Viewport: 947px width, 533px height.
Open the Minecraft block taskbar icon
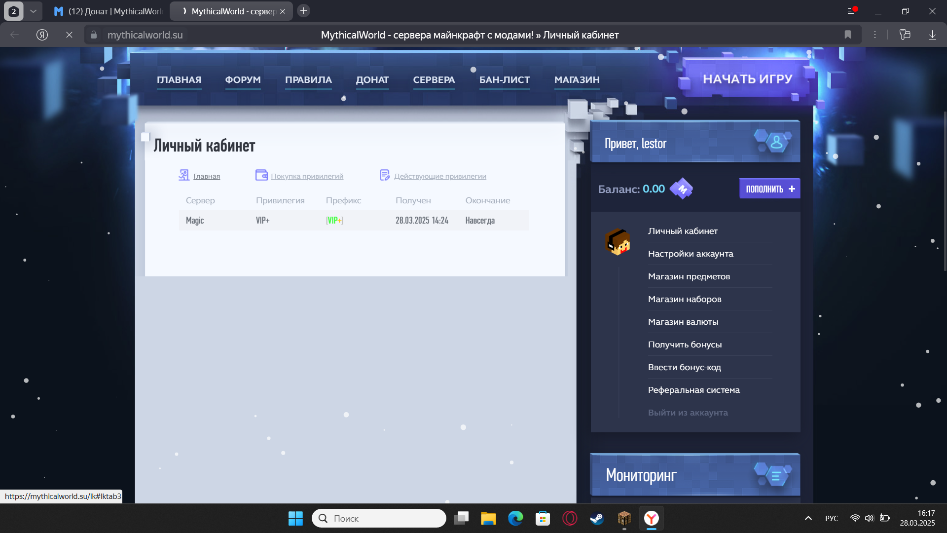pos(624,518)
